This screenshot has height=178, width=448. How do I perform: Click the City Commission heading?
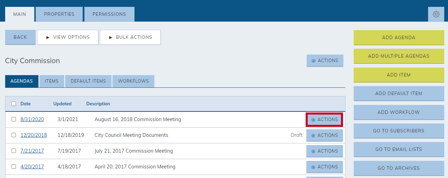(x=33, y=61)
